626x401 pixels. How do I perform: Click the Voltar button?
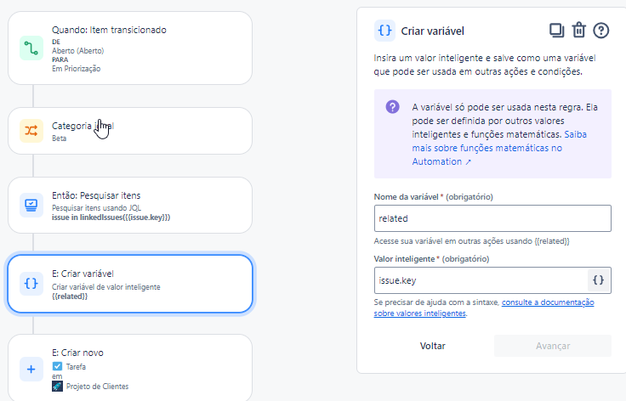433,346
